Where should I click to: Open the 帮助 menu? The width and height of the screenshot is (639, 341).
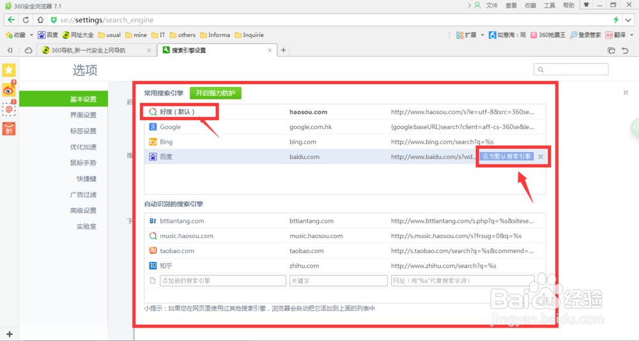point(569,5)
